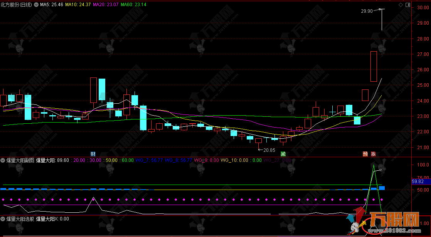Toggle the side panel icon at top-right
The height and width of the screenshot is (237, 431).
click(x=408, y=5)
